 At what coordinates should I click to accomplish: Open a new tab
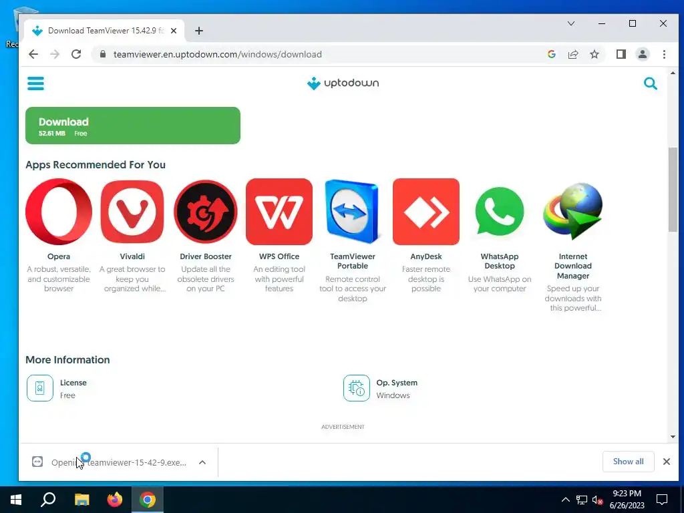coord(199,31)
